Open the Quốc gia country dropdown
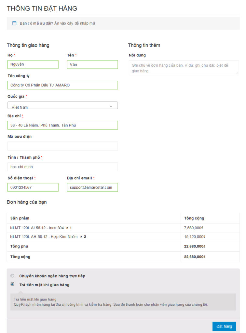Screen dimensions: 246x333 [x=63, y=105]
